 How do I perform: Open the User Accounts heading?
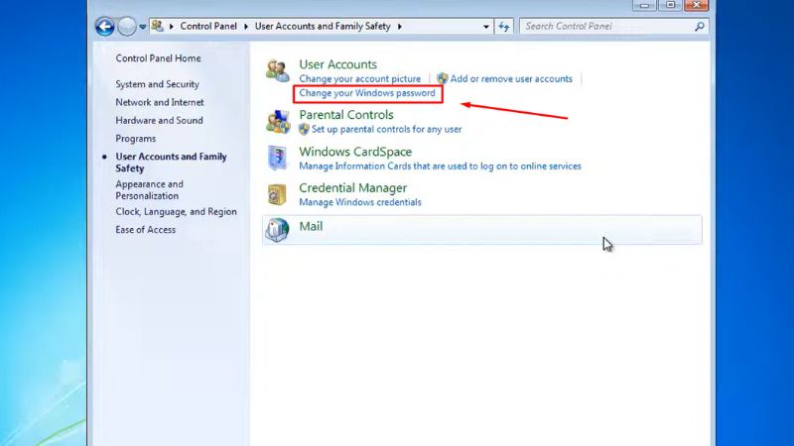[337, 64]
